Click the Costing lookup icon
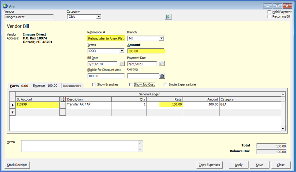The image size is (296, 172). (x=162, y=76)
